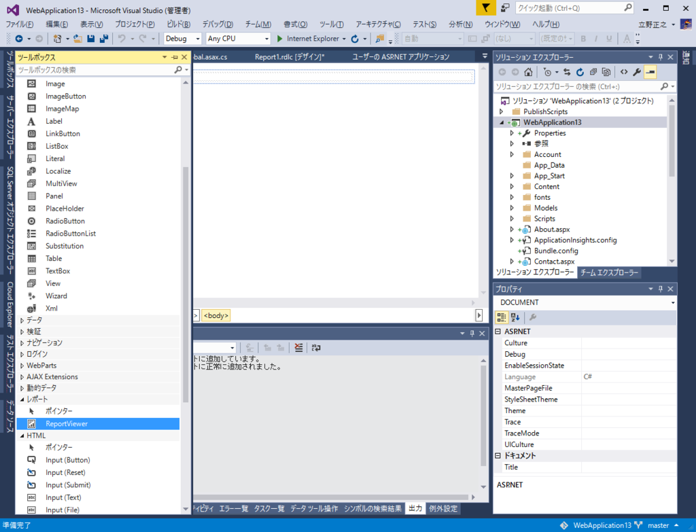Screen dimensions: 696x532
Task: Open Cloud Explorer side tab
Action: click(x=10, y=304)
